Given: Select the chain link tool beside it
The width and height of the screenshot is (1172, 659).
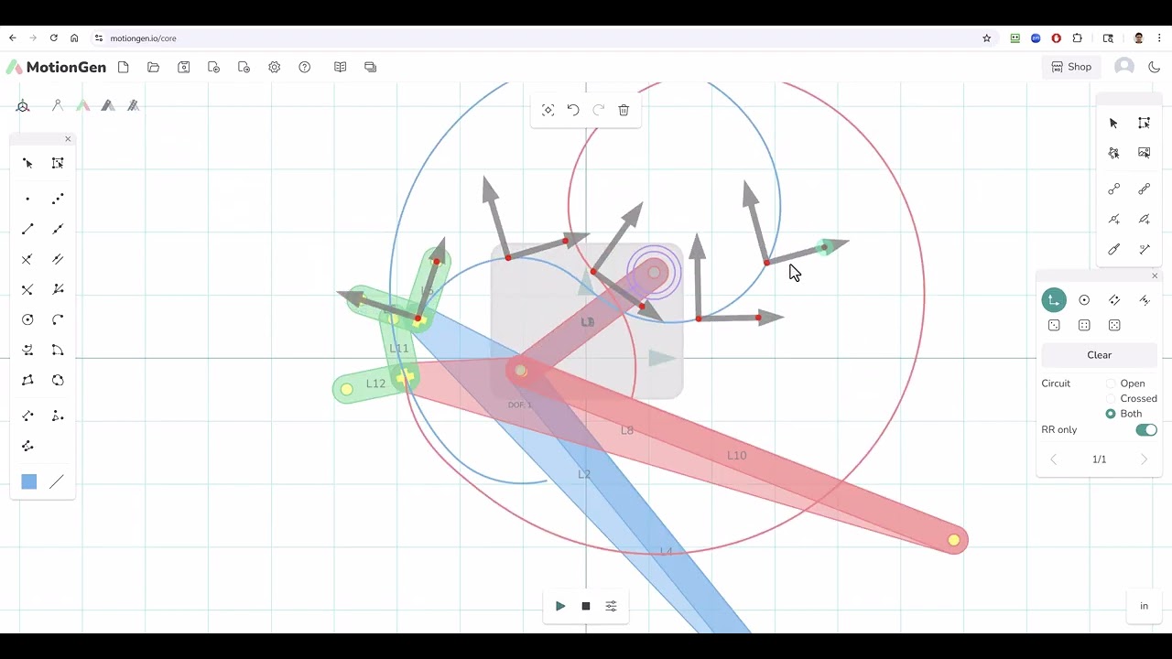Looking at the screenshot, I should coord(1144,189).
